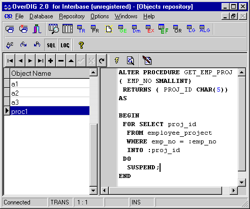Image resolution: width=250 pixels, height=209 pixels.
Task: Click the GE generators toolbar icon
Action: pyautogui.click(x=122, y=29)
